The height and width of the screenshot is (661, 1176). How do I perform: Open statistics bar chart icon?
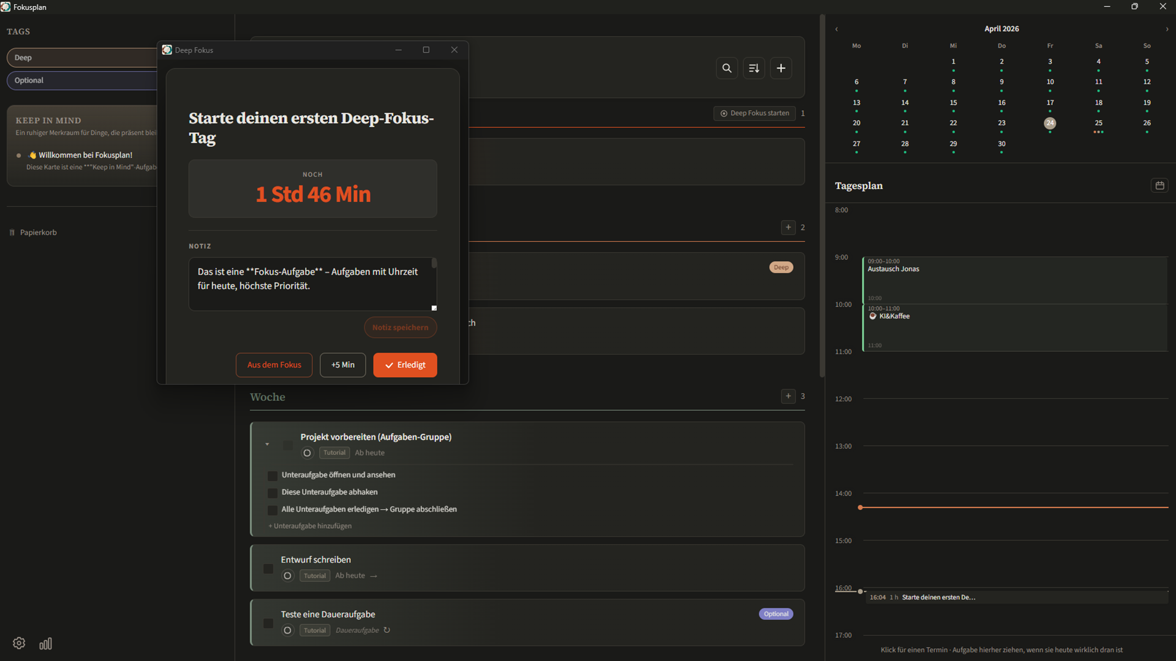pyautogui.click(x=46, y=643)
